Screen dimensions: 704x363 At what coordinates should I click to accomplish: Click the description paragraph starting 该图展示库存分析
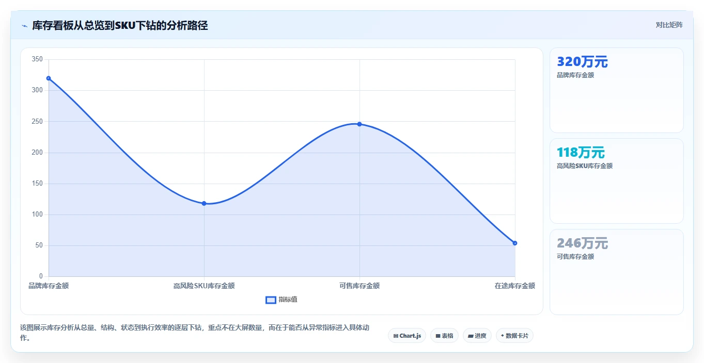(x=194, y=333)
